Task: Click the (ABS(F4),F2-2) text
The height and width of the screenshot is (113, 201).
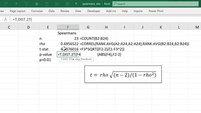Action: point(109,54)
